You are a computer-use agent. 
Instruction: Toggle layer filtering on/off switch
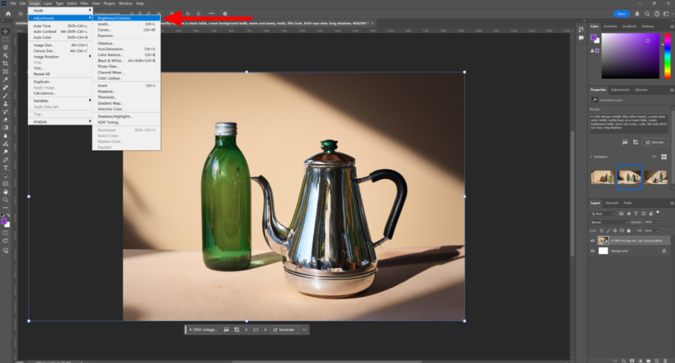pos(659,213)
